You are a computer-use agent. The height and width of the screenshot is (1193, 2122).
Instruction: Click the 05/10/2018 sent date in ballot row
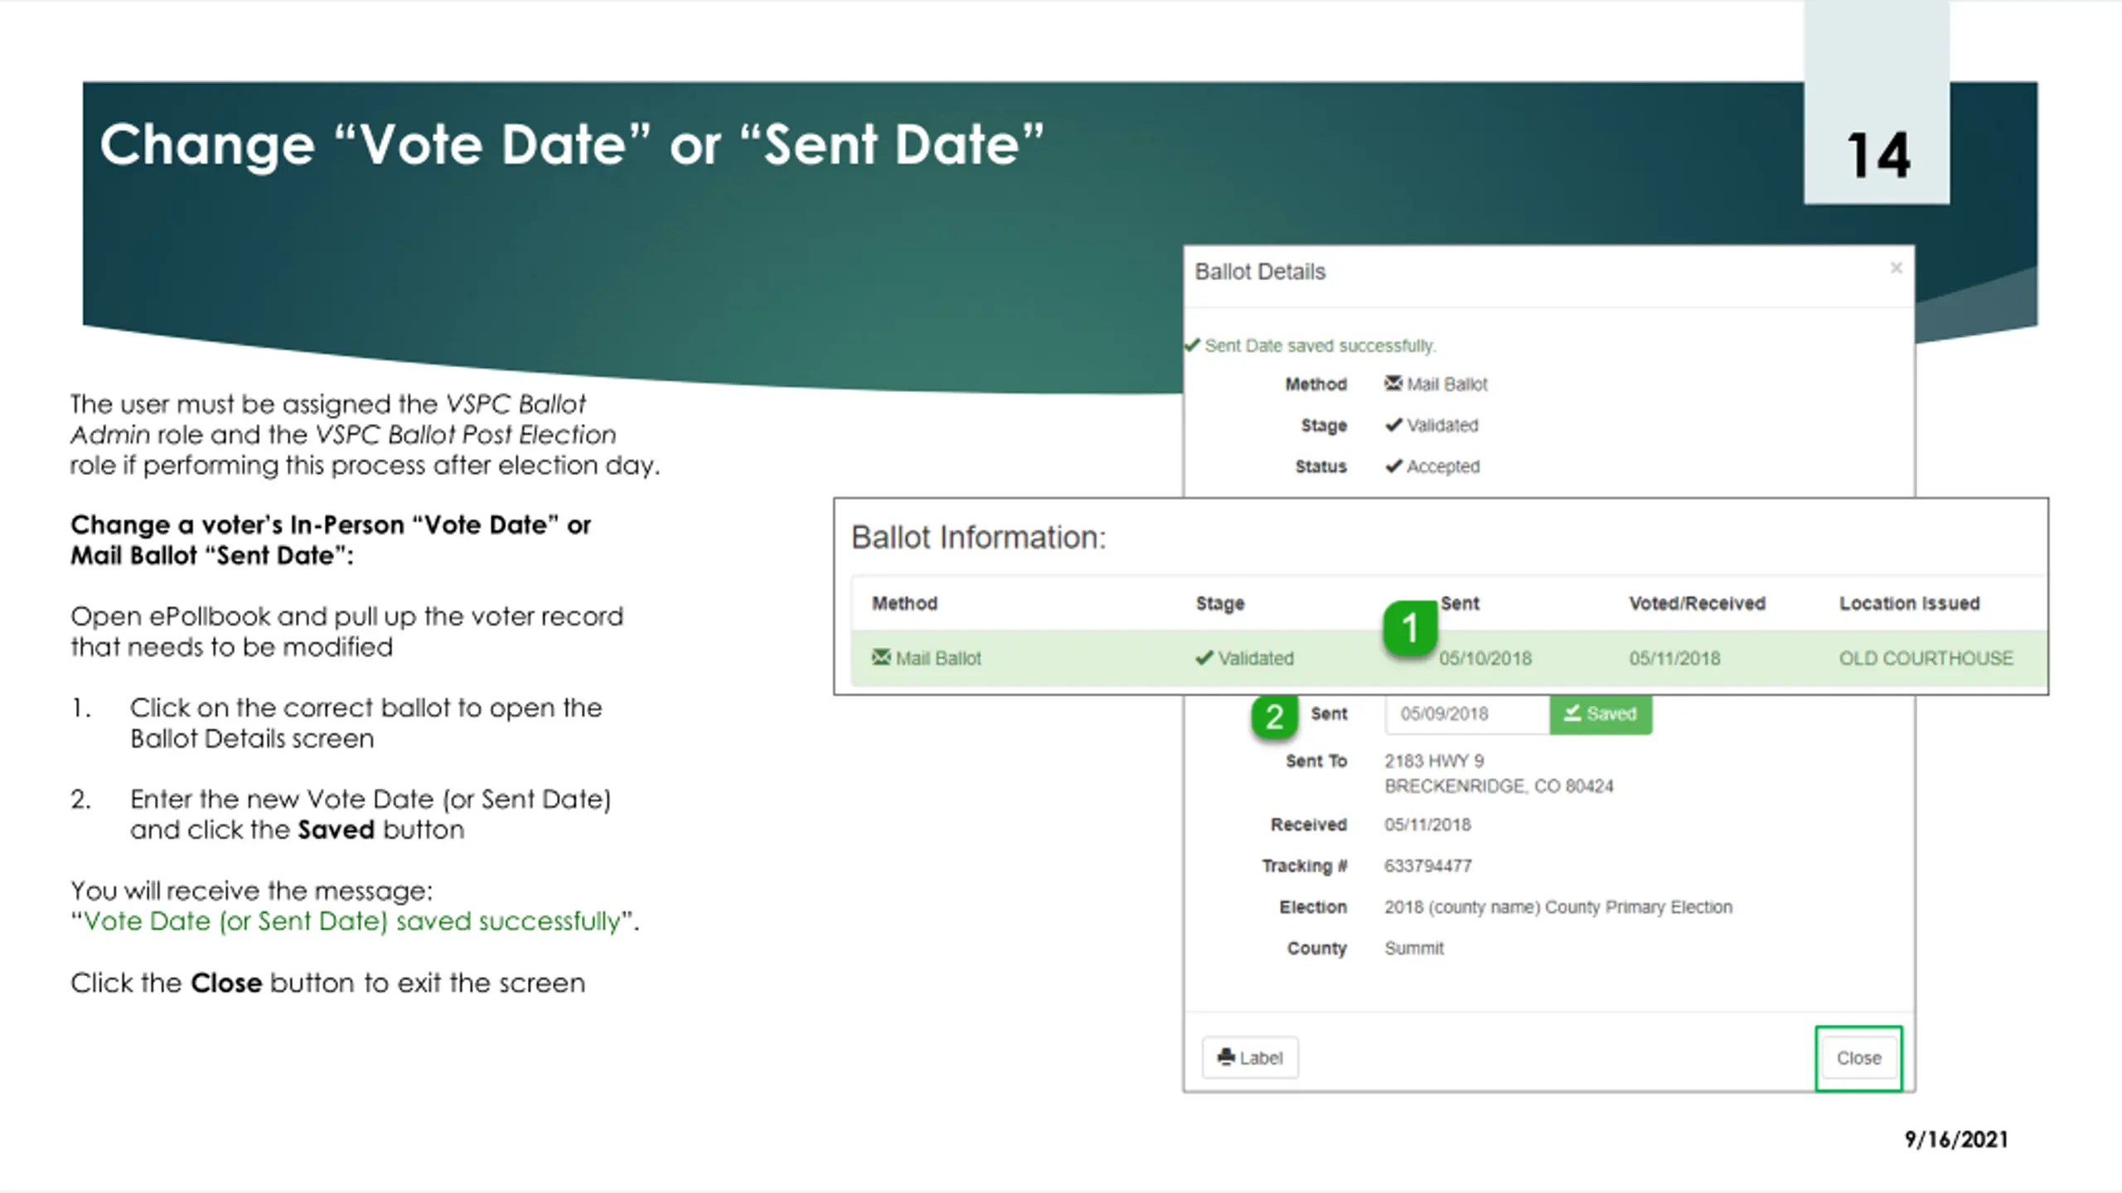pos(1485,659)
